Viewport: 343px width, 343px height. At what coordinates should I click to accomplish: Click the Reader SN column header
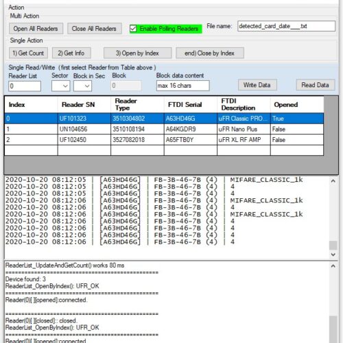(78, 105)
